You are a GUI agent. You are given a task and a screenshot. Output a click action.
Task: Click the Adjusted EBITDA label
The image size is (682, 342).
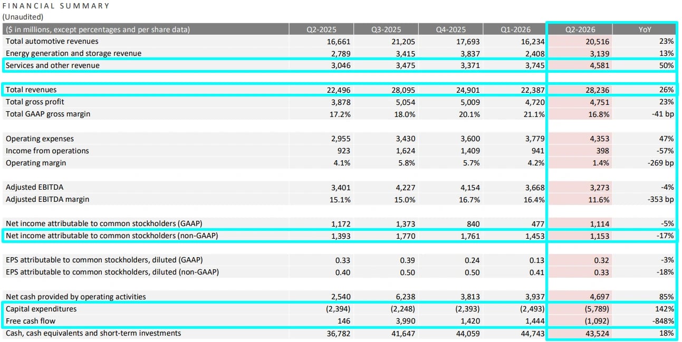tap(34, 187)
